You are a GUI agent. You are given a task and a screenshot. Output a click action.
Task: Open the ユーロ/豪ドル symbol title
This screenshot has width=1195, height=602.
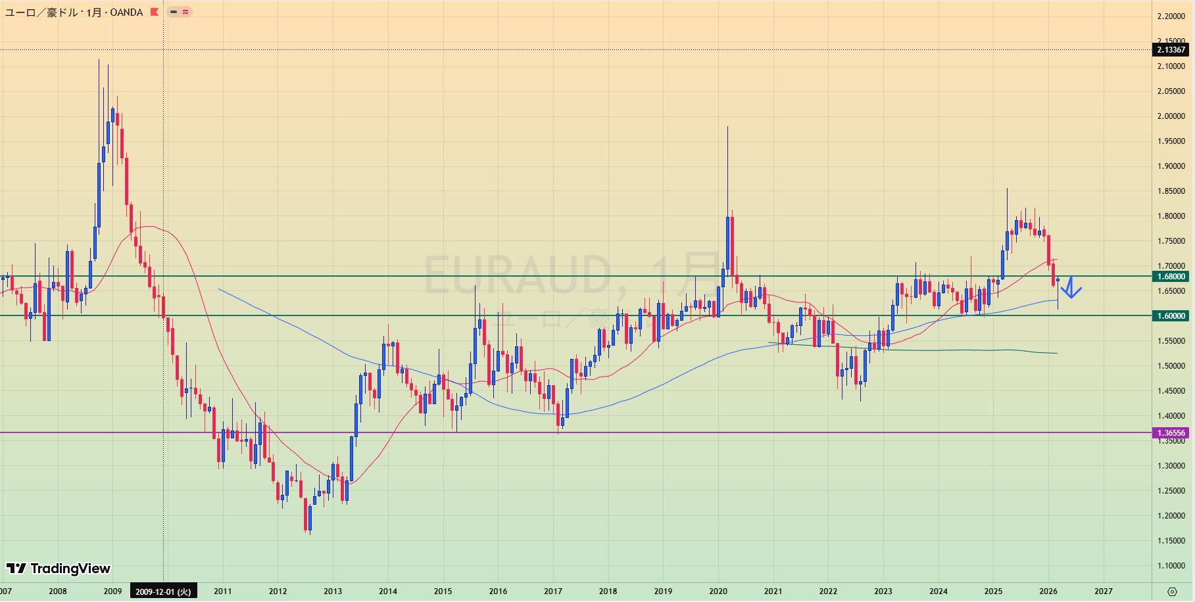click(74, 12)
